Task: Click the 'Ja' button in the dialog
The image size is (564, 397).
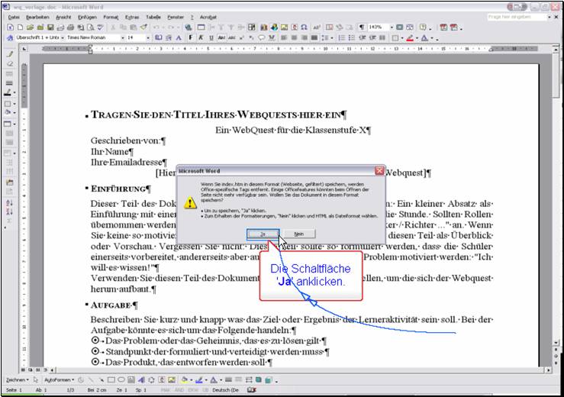Action: click(263, 234)
